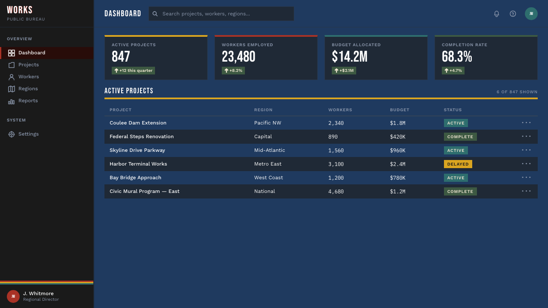
Task: Open more actions for Civic Mural Program
Action: pyautogui.click(x=526, y=191)
